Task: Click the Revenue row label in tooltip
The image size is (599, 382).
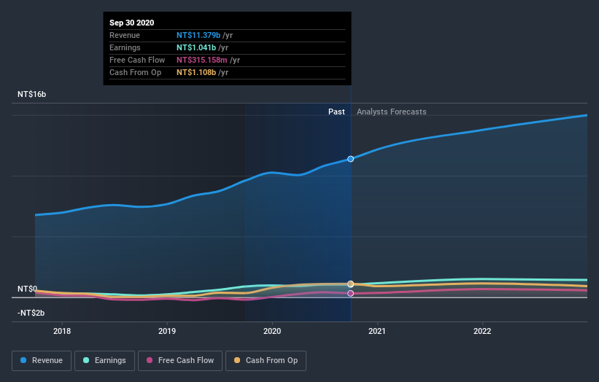Action: tap(125, 35)
